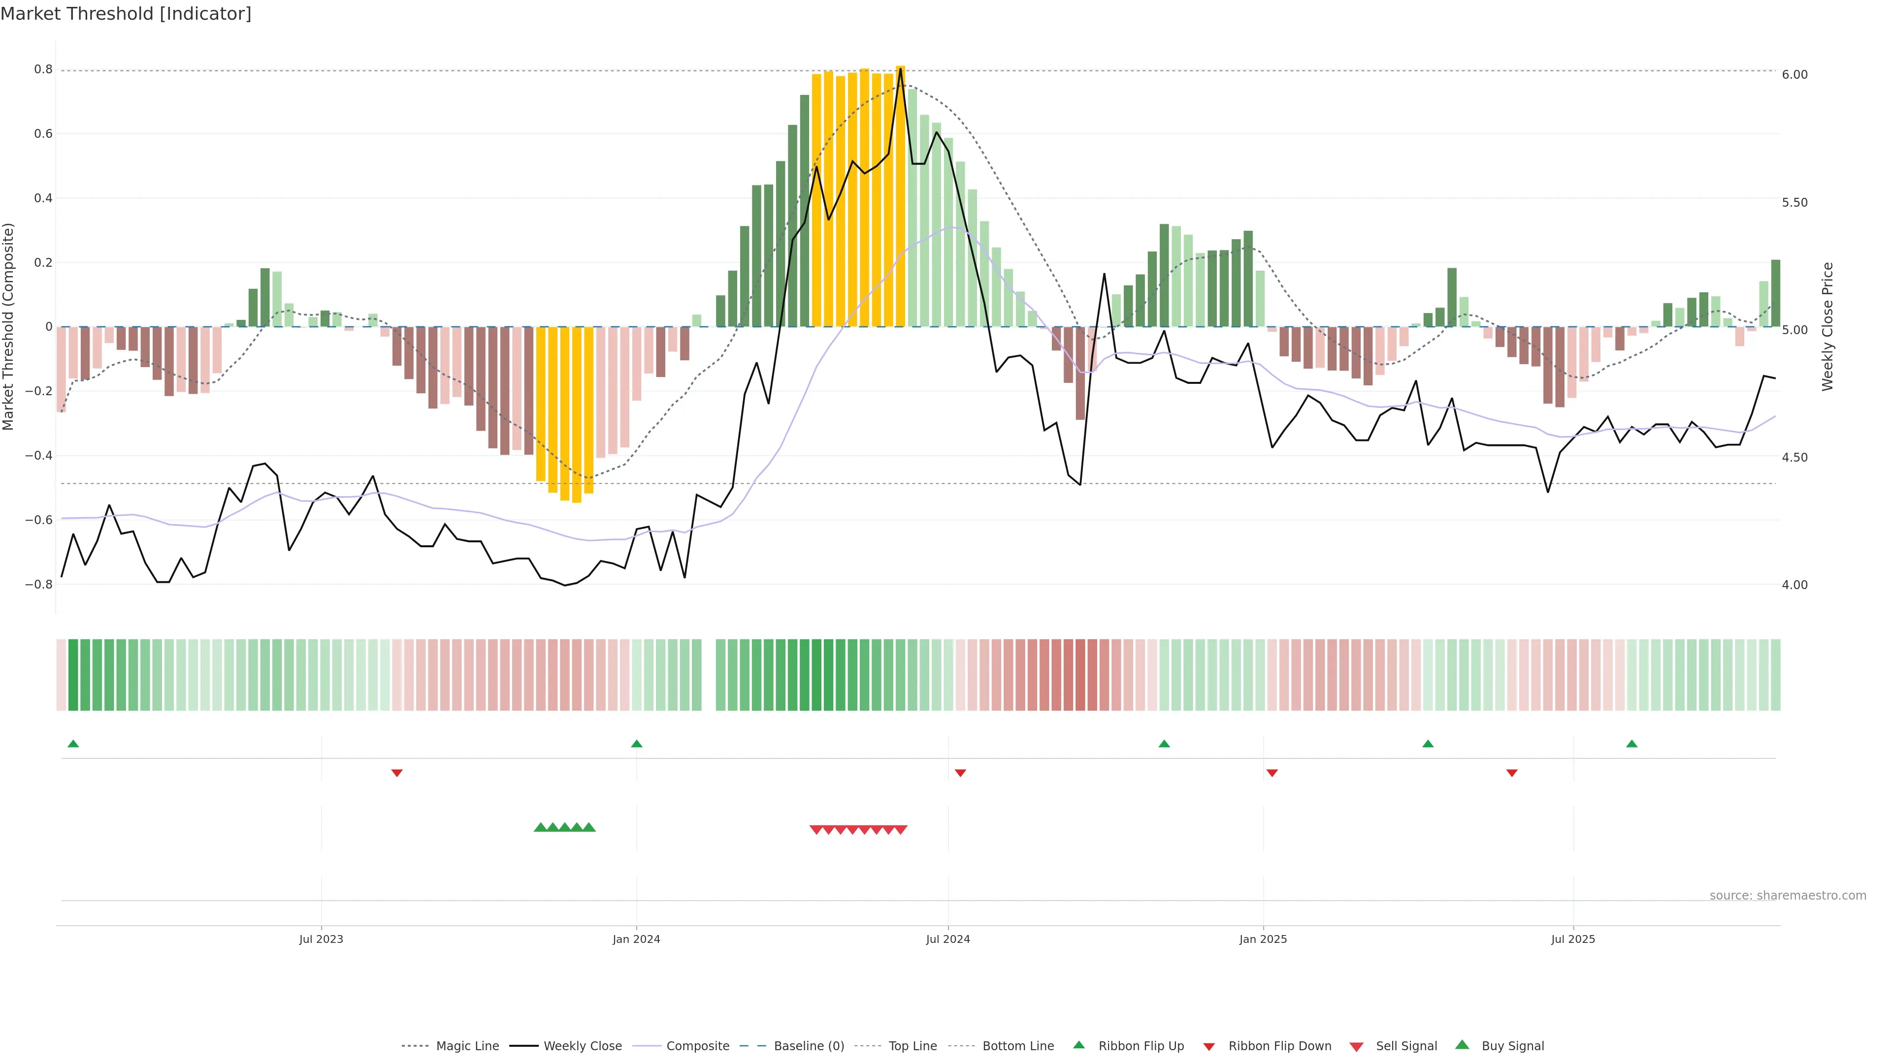Toggle the Buy Signal legend entry

click(1512, 1046)
